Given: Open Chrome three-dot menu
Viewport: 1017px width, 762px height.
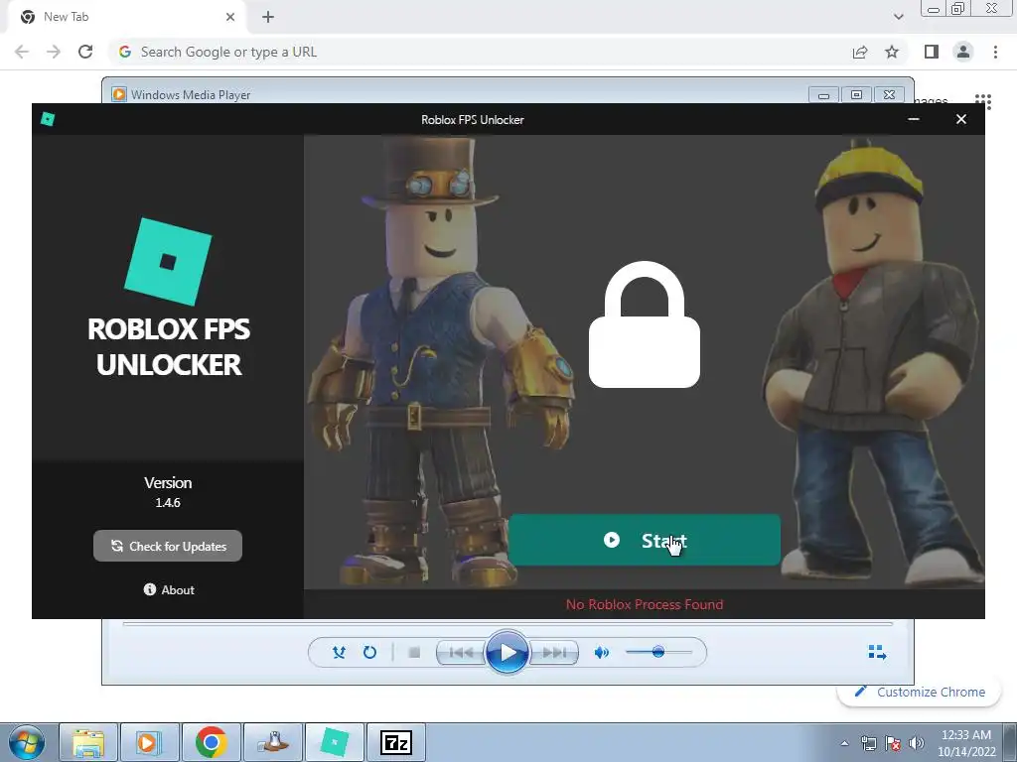Looking at the screenshot, I should click(995, 52).
